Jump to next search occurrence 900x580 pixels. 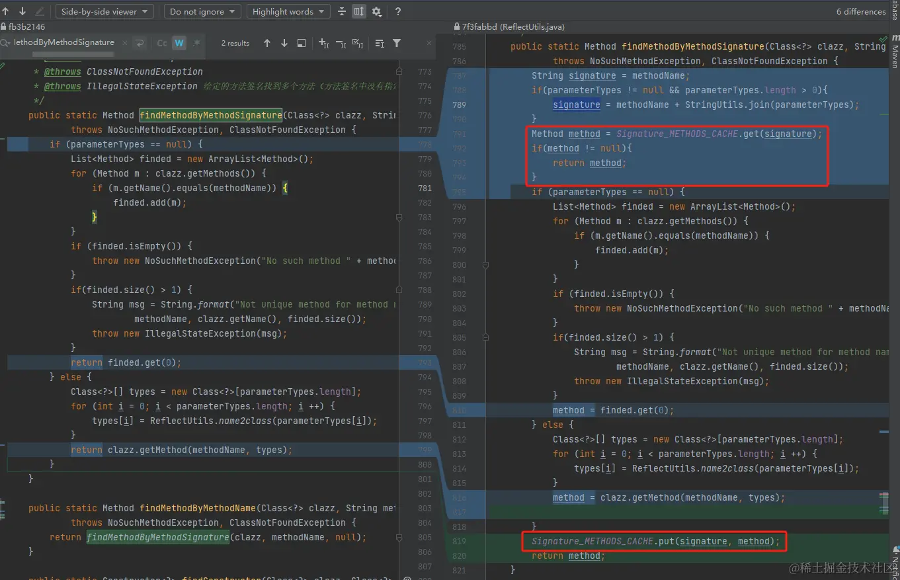(x=284, y=43)
